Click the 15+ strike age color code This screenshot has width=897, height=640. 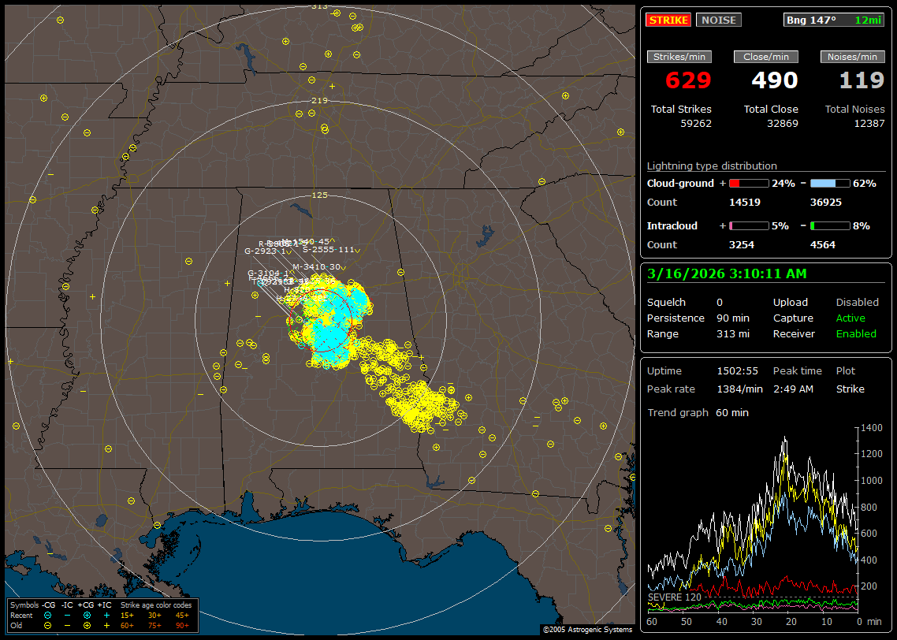click(127, 615)
